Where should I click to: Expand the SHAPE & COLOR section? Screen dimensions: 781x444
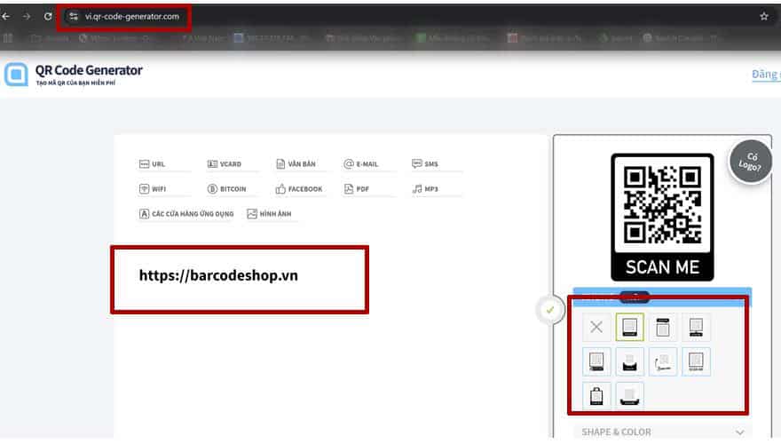tap(661, 432)
